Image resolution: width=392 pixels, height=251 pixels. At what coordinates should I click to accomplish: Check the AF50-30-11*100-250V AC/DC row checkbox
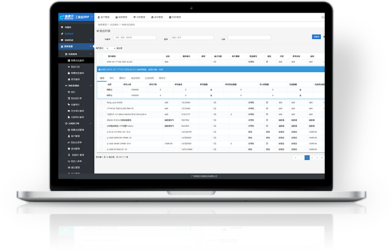[100, 62]
